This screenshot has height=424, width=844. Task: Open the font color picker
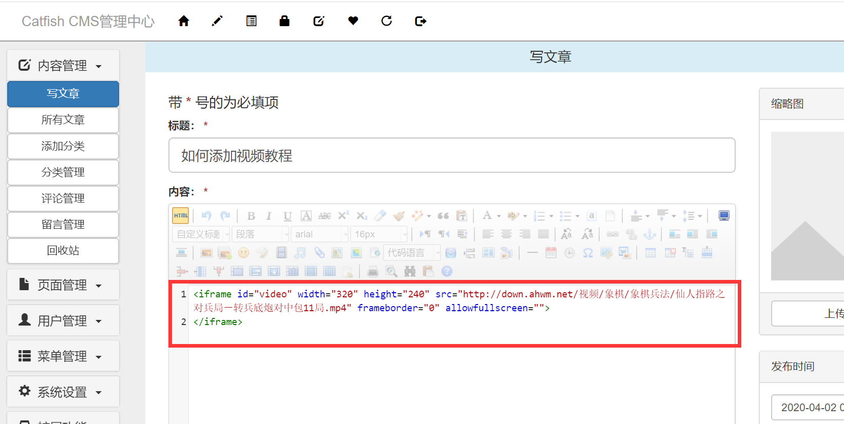point(488,216)
